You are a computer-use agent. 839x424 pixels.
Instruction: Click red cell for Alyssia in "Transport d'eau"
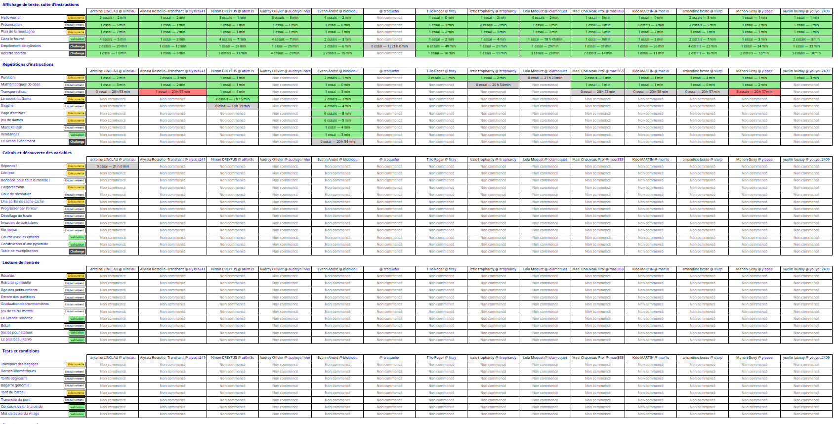point(172,92)
